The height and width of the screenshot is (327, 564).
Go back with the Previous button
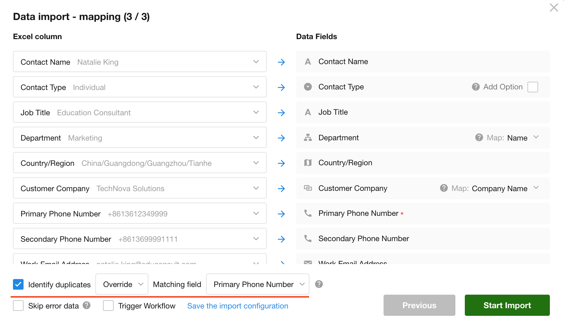[x=419, y=305]
